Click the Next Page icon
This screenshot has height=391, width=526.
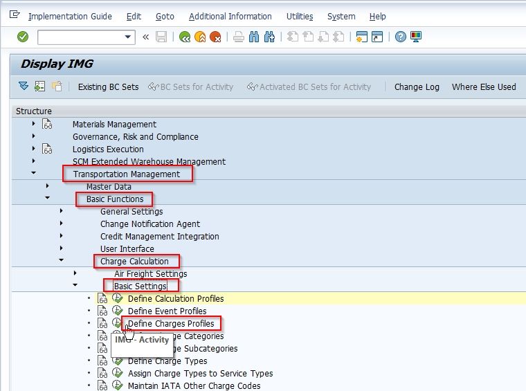pos(323,37)
